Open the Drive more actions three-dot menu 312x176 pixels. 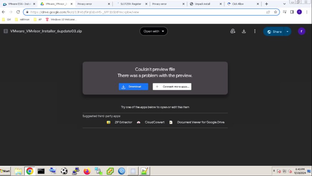click(x=255, y=31)
